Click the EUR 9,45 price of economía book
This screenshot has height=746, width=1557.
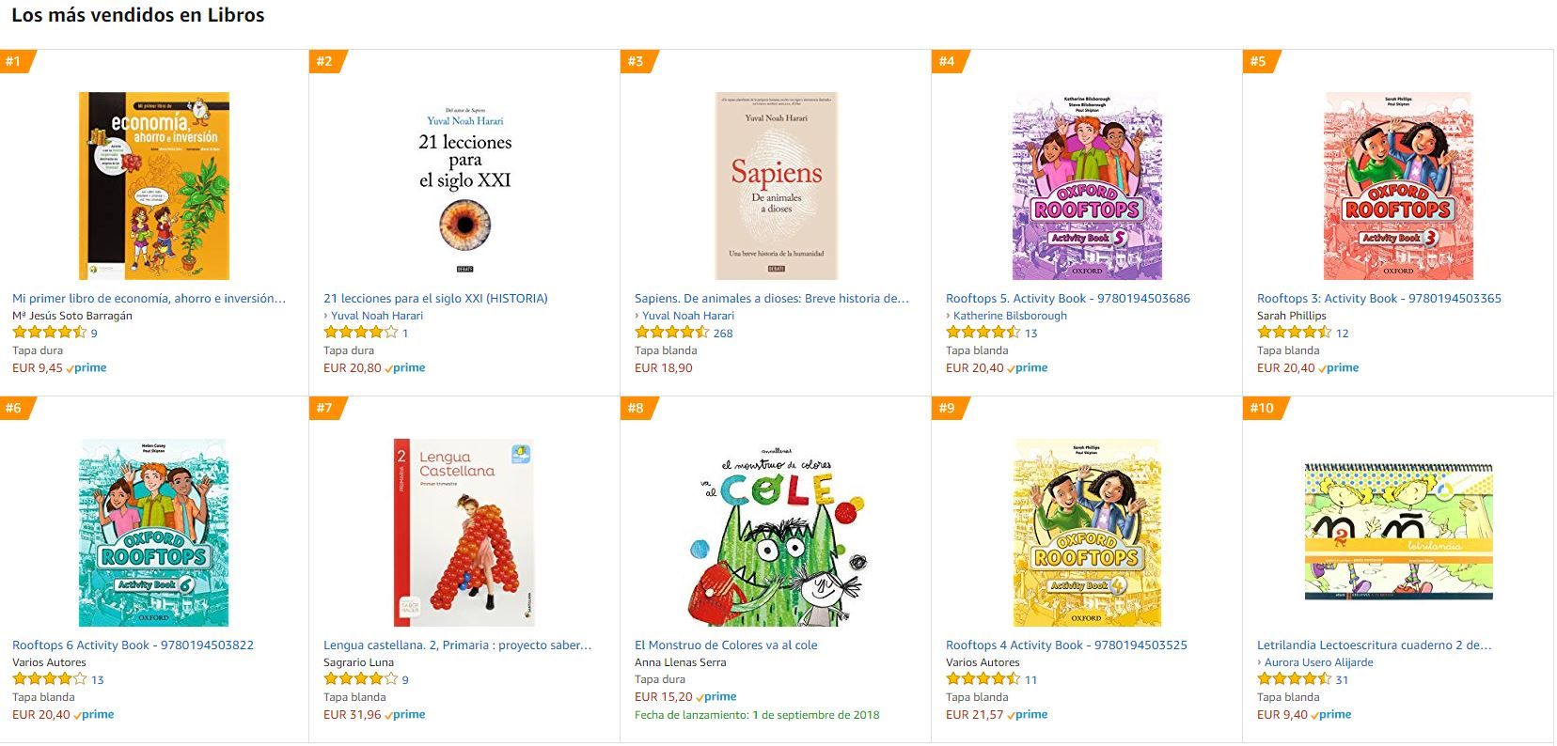pos(38,368)
